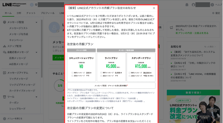Click the sidebar vertical scrollbar
The width and height of the screenshot is (223, 123).
coord(42,49)
